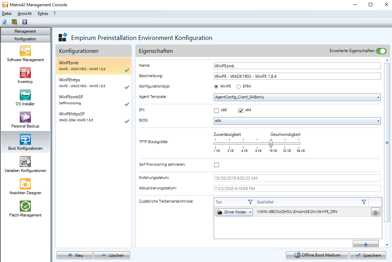Toggle Erweiterte Eigenschaften switch
This screenshot has width=392, height=262.
[381, 51]
